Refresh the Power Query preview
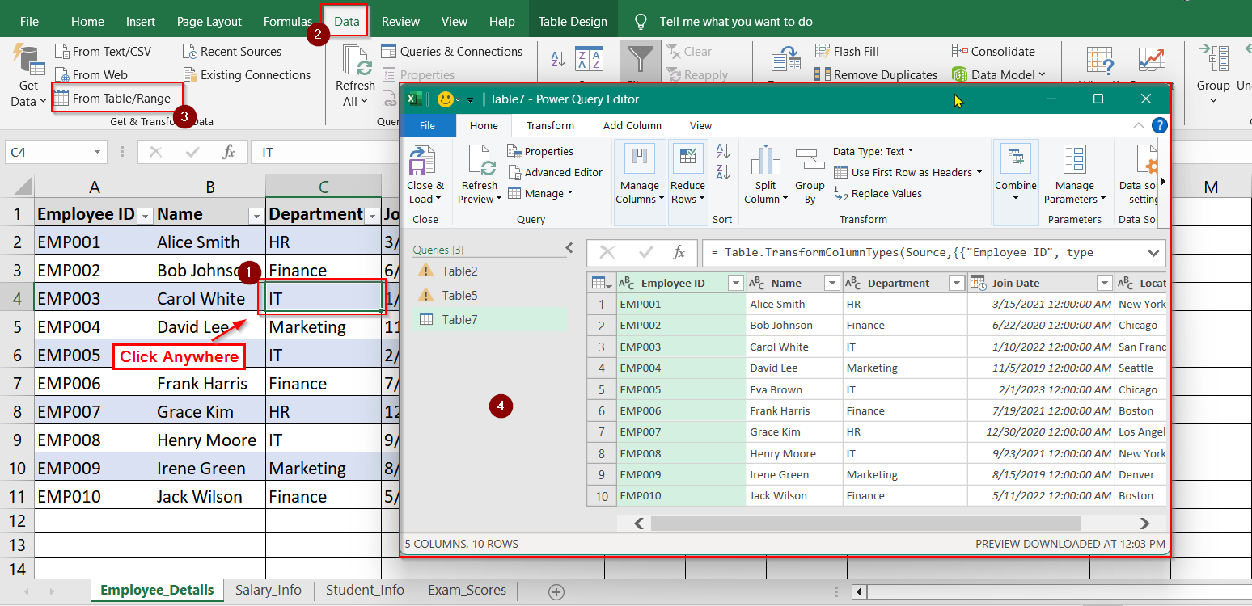Viewport: 1252px width, 606px height. (x=479, y=172)
